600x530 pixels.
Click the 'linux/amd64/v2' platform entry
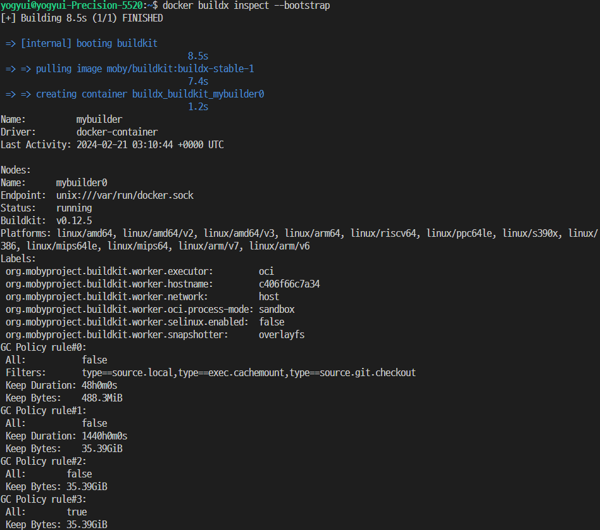[160, 233]
